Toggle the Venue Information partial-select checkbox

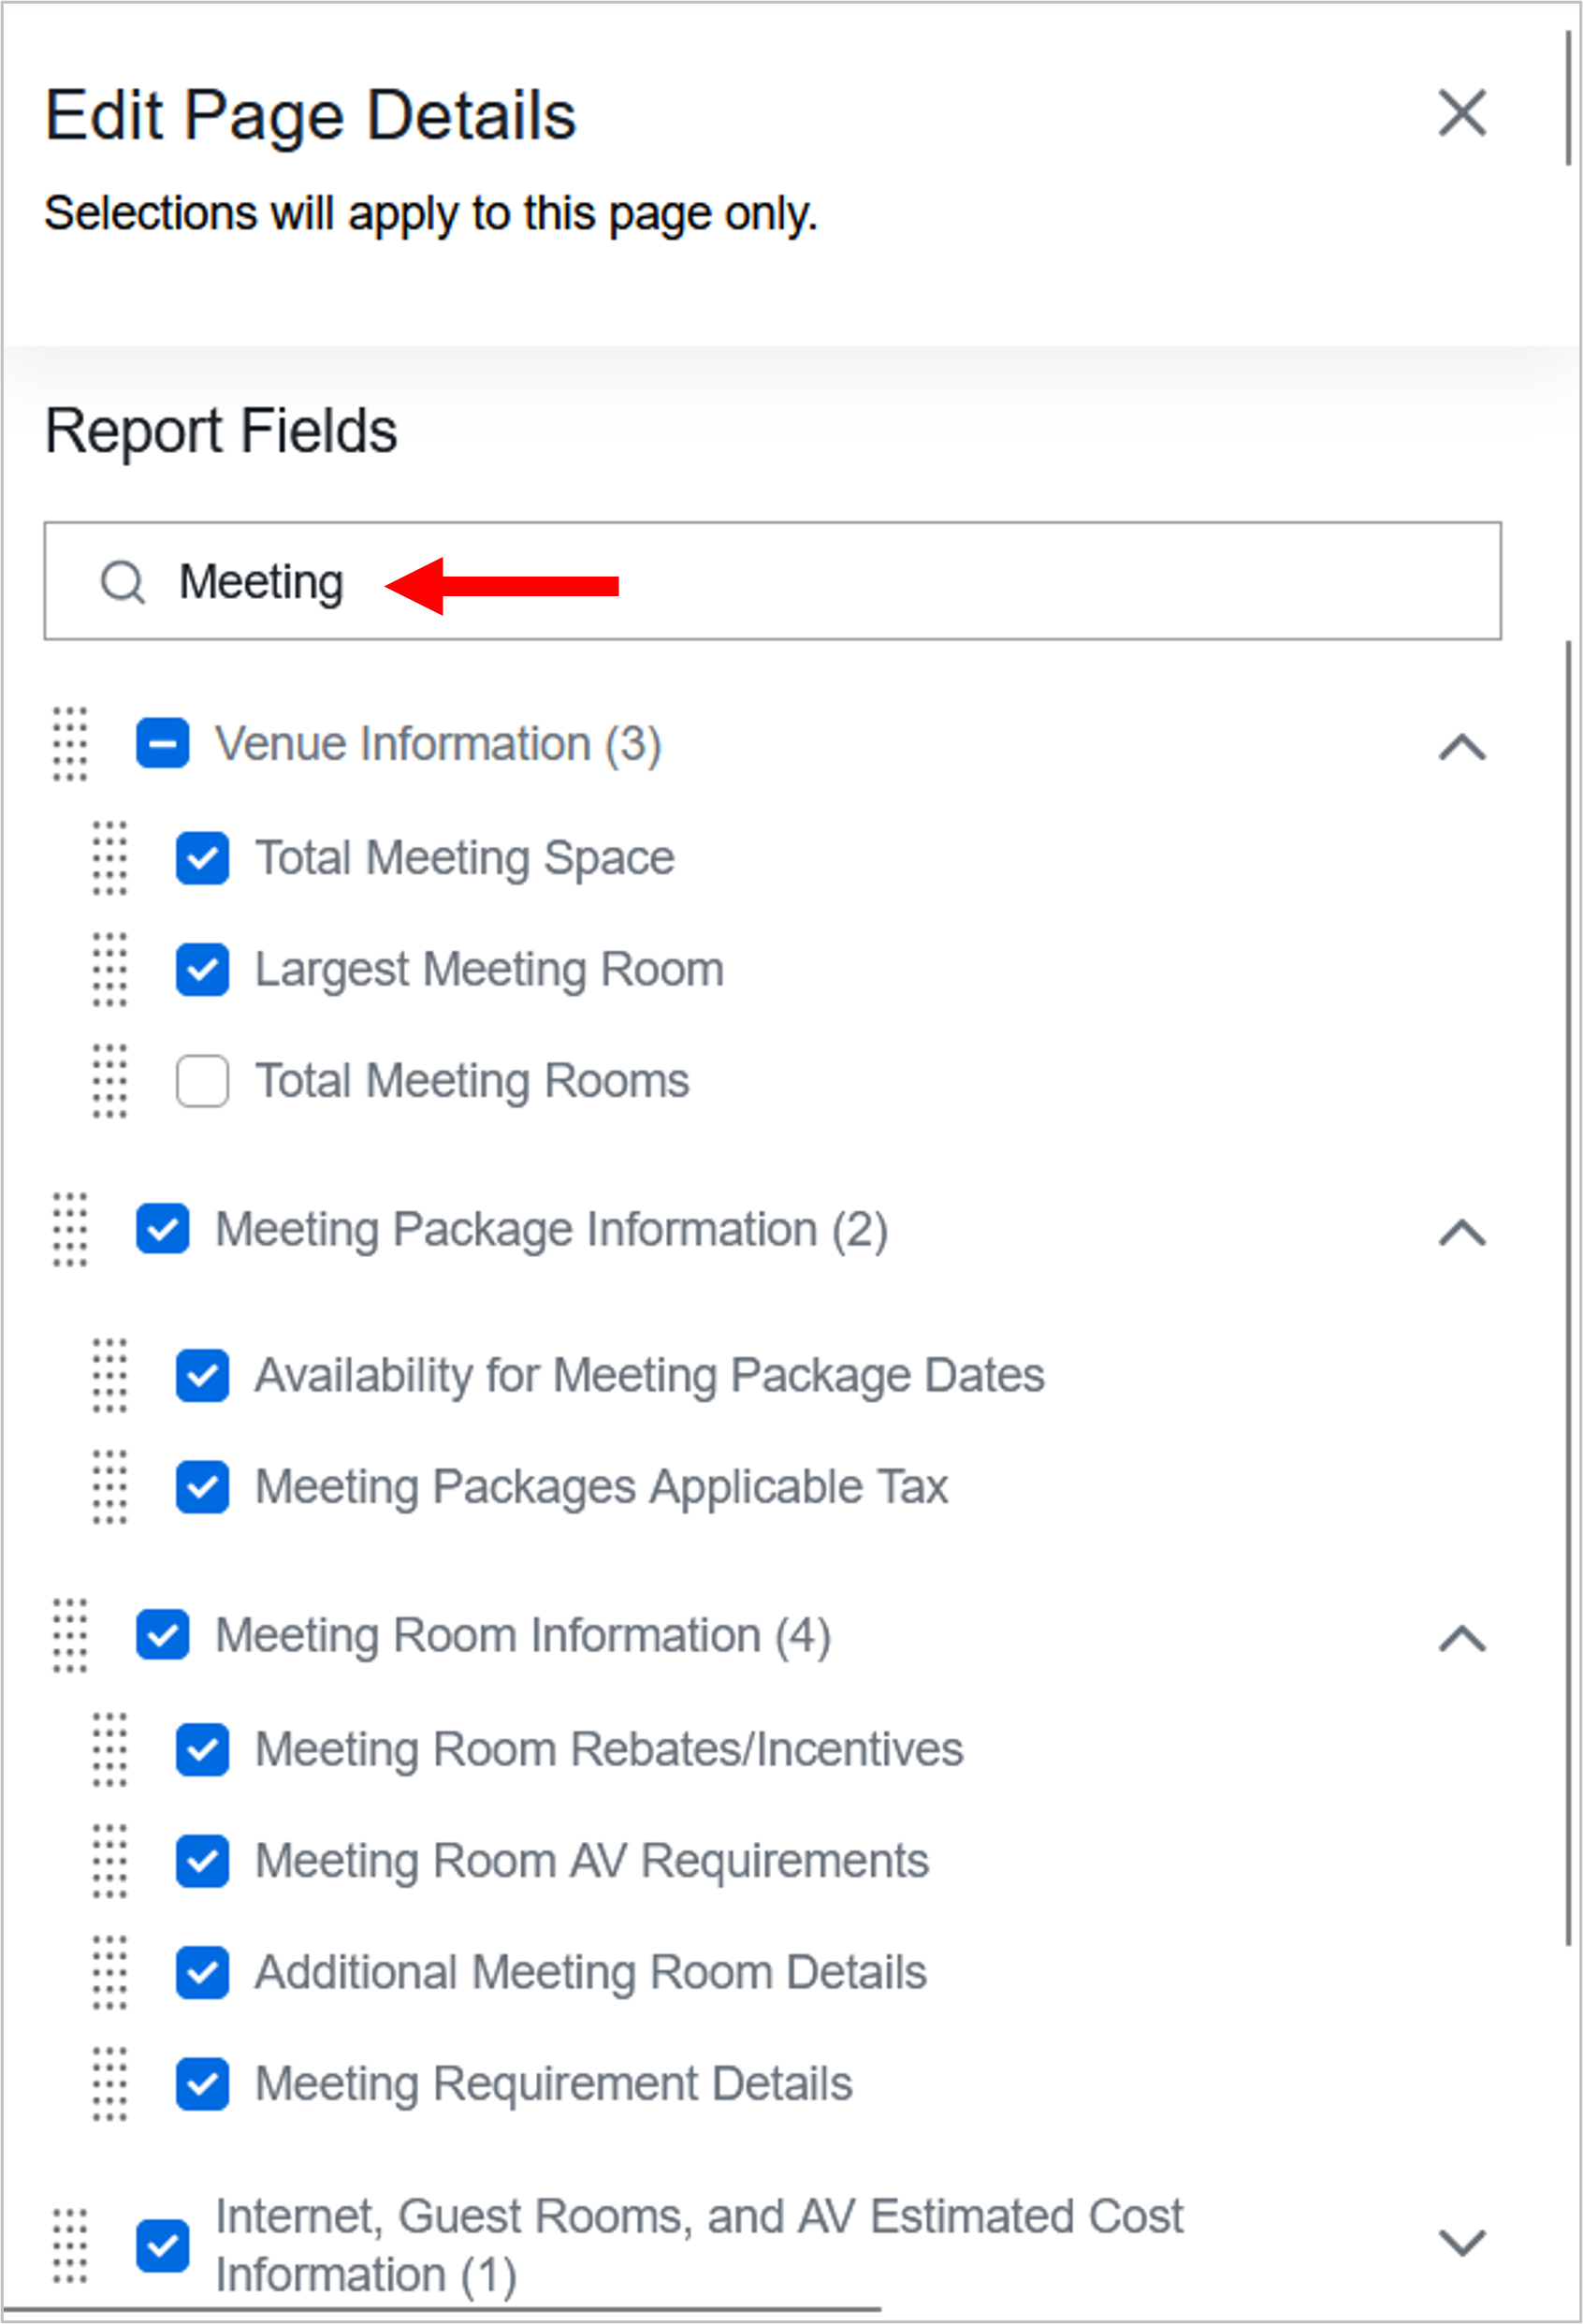tap(162, 744)
